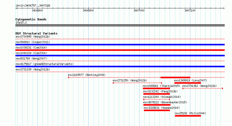Viewport: 232px width, 126px height.
Task: Open the nsv549810 (Cooper2011) label
Action: coord(33,42)
